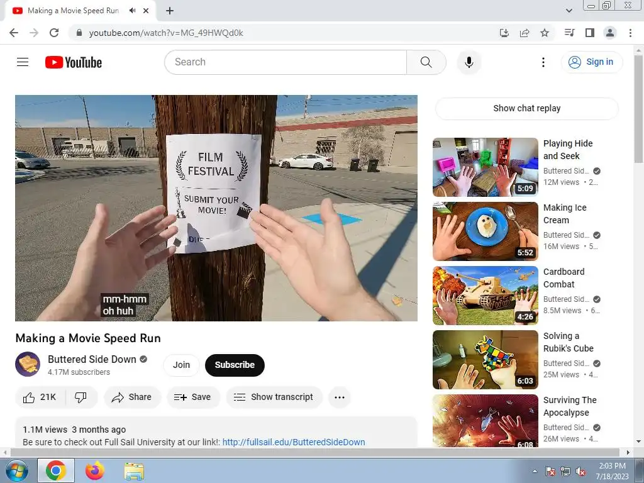Screen dimensions: 644x483
Task: Click the install app icon in address bar
Action: point(504,33)
